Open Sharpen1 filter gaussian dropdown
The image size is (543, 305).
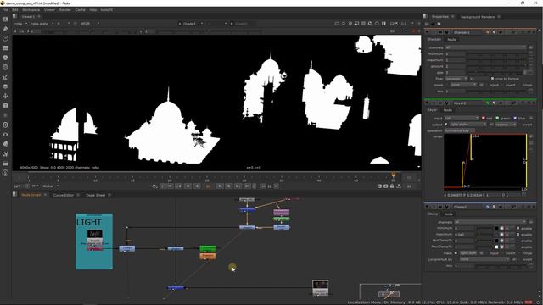[456, 79]
